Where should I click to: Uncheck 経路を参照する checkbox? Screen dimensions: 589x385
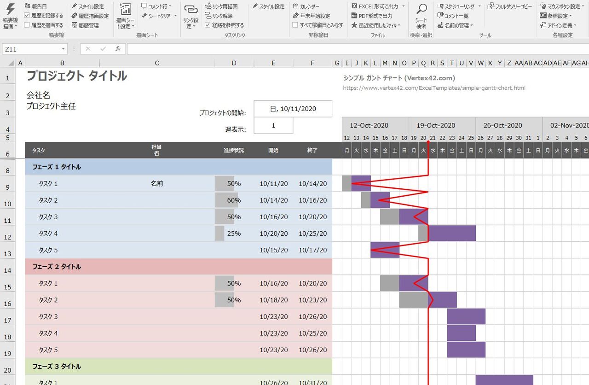tap(208, 25)
